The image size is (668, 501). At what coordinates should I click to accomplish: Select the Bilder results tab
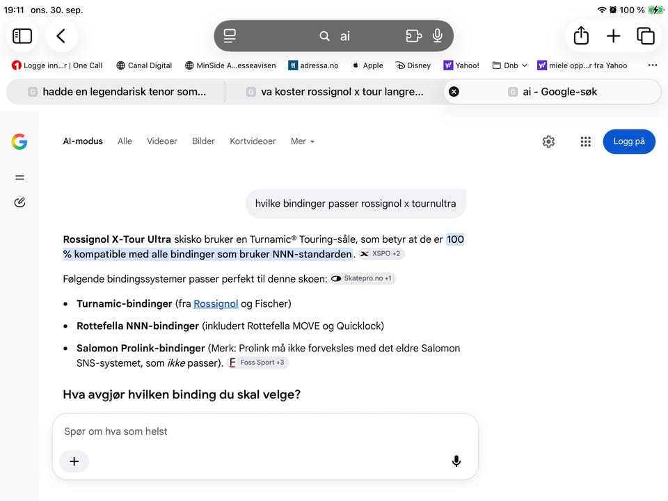click(203, 141)
